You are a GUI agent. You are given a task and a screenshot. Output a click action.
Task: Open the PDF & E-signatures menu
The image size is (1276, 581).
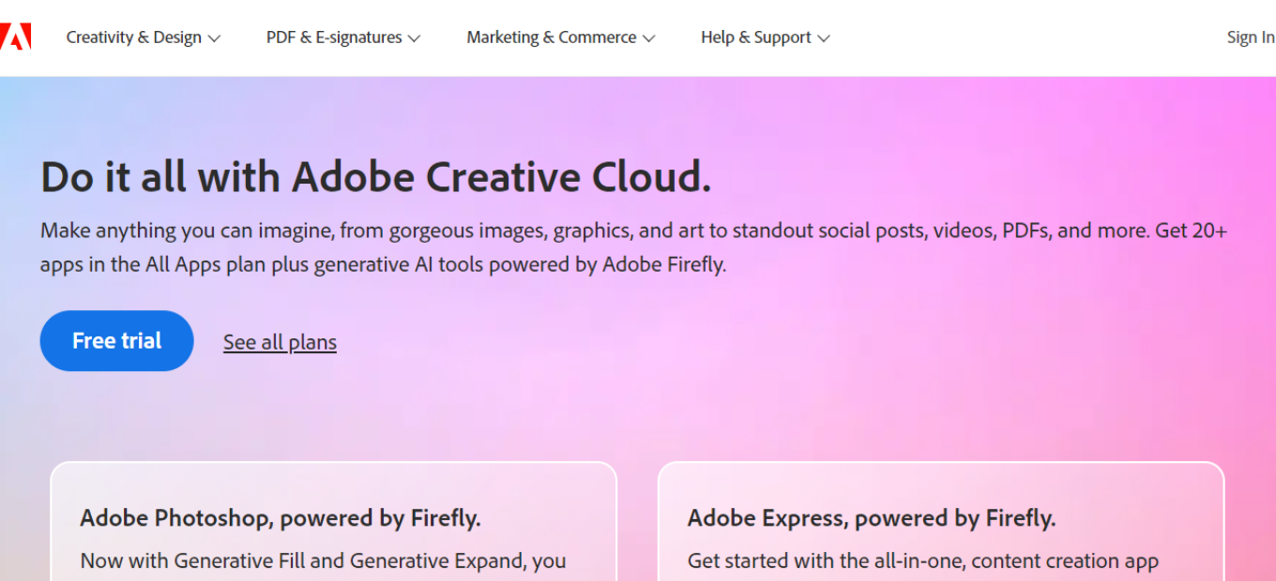click(x=334, y=37)
